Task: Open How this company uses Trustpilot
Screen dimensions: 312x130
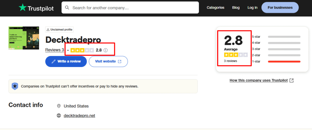Action: tap(259, 80)
